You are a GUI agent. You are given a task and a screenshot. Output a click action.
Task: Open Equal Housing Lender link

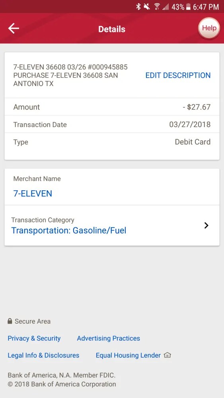coord(128,355)
